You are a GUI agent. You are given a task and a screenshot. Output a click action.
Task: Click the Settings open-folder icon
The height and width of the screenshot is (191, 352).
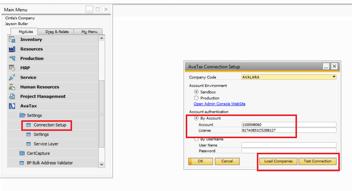[22, 115]
